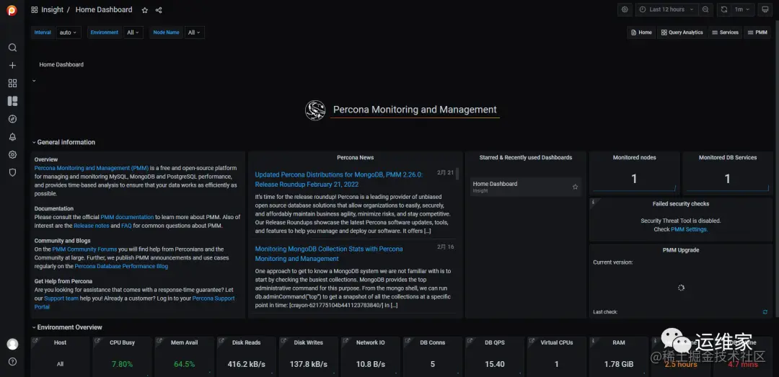The width and height of the screenshot is (779, 377).
Task: Open the CPU Busy panel link icon
Action: pyautogui.click(x=97, y=341)
